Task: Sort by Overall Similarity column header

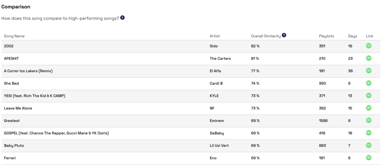Action: [x=266, y=36]
